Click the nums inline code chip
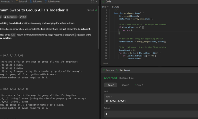Viewport: 198px width, 119px height. point(13,35)
